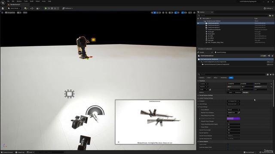Viewport: 275px width, 154px height.
Task: Open the Lit view mode button
Action: pos(19,12)
